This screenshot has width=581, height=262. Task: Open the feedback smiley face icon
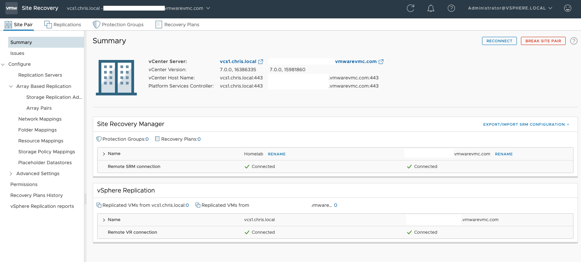tap(568, 8)
